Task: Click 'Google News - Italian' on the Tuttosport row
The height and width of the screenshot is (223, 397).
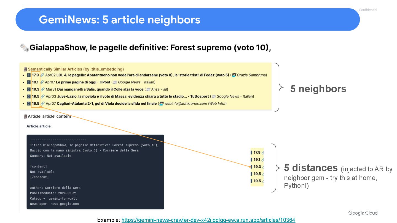Action: 235,96
